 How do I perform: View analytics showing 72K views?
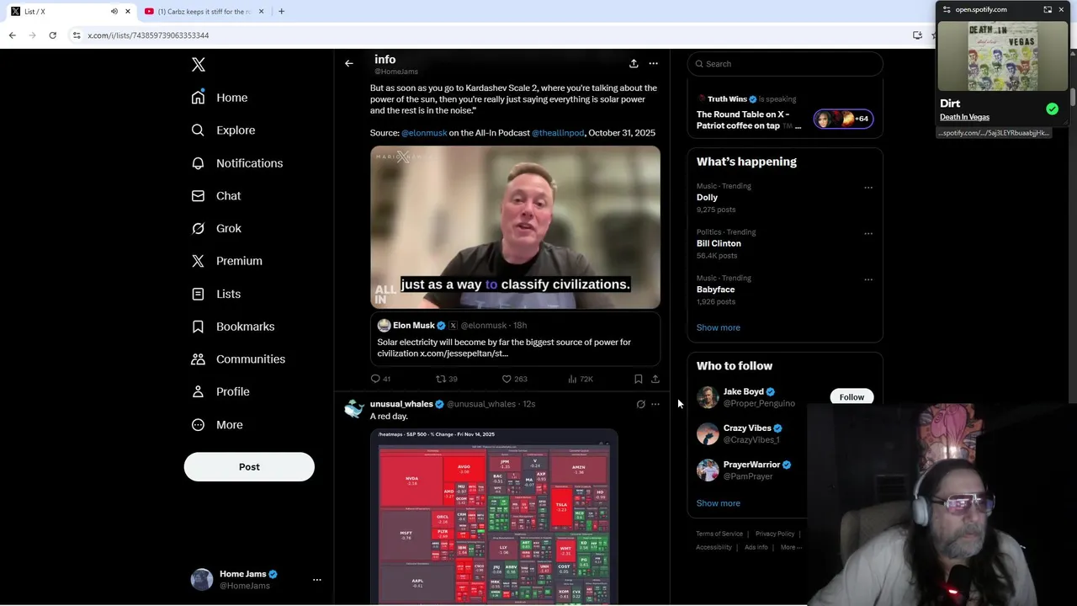(581, 379)
